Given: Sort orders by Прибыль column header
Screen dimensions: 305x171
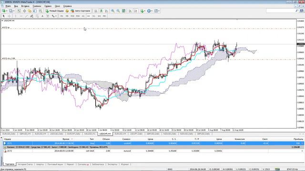Looking at the screenshot, I should (298, 139).
